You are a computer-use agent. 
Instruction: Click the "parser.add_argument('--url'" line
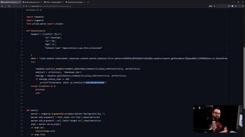click(66, 121)
